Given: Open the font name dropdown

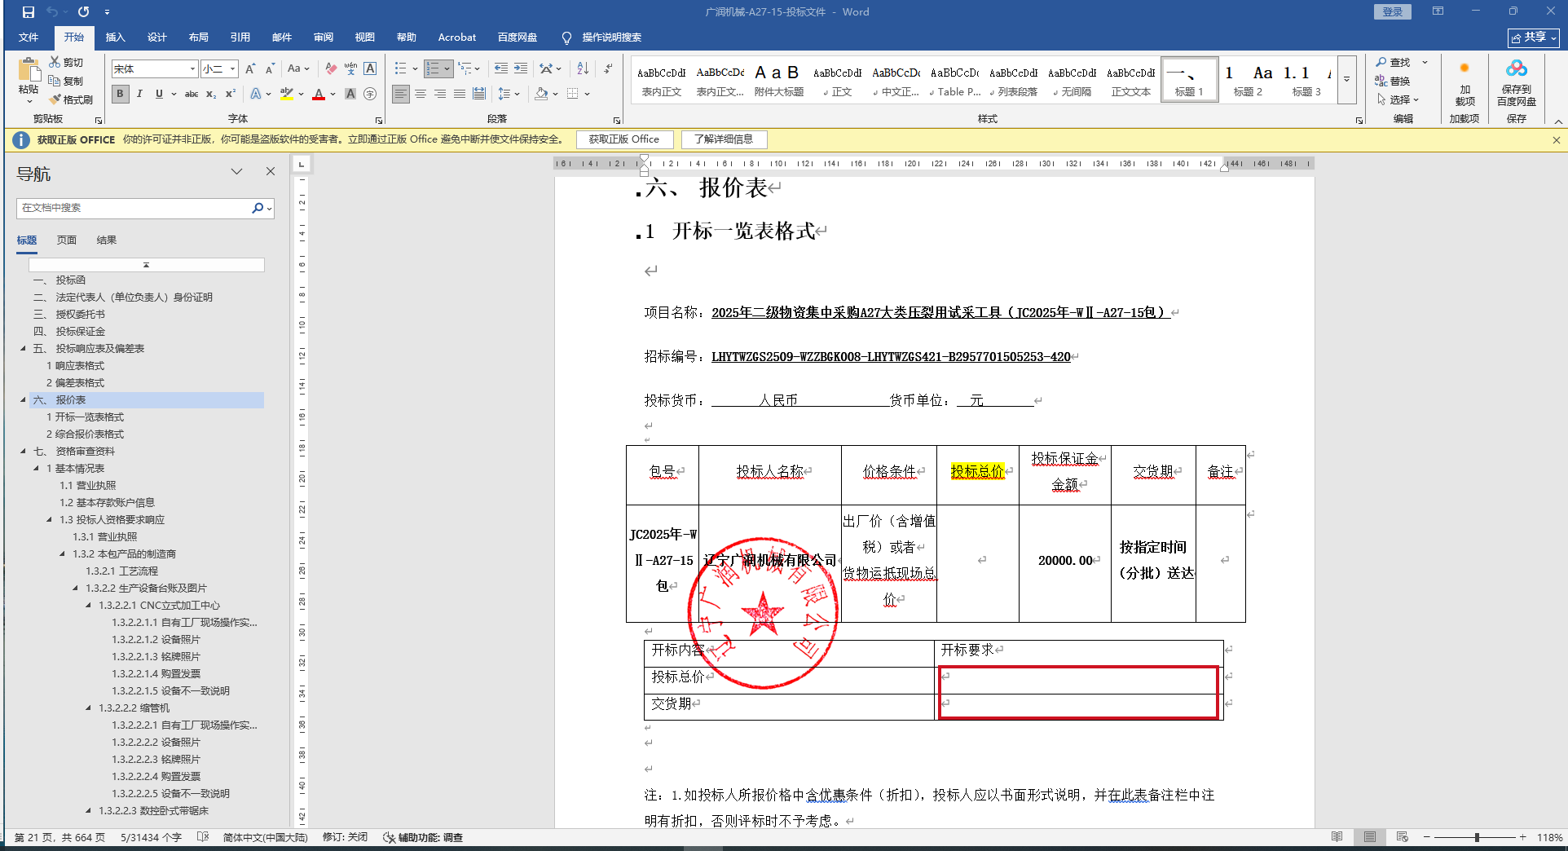Looking at the screenshot, I should tap(192, 68).
